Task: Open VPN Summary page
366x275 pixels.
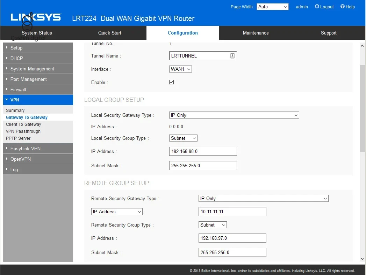Action: [x=15, y=110]
